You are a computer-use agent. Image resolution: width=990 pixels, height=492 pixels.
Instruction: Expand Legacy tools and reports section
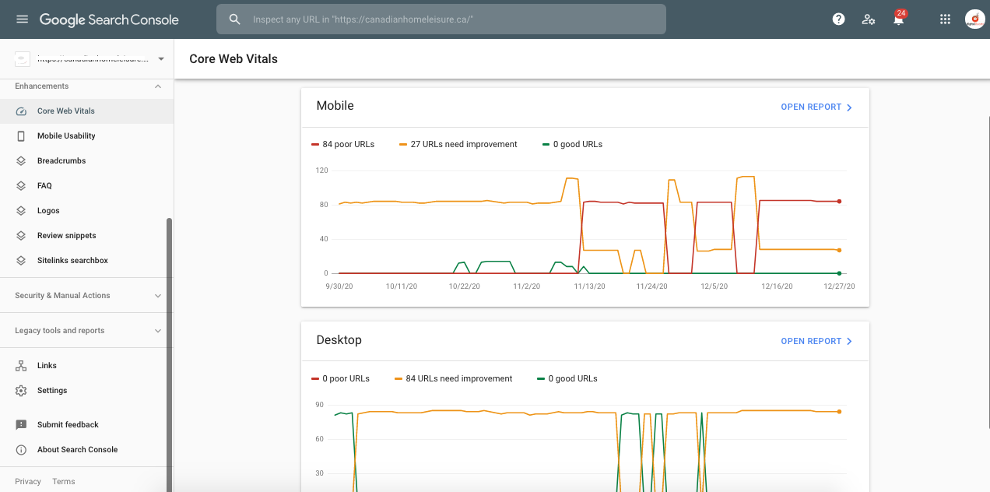pos(158,331)
